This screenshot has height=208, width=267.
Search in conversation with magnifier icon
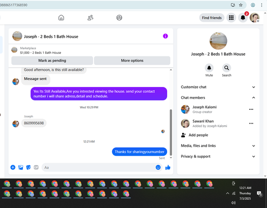coord(226,68)
